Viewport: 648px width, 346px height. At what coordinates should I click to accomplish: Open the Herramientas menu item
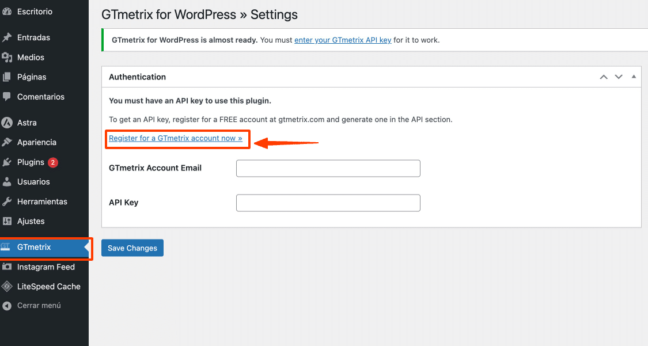(x=42, y=201)
